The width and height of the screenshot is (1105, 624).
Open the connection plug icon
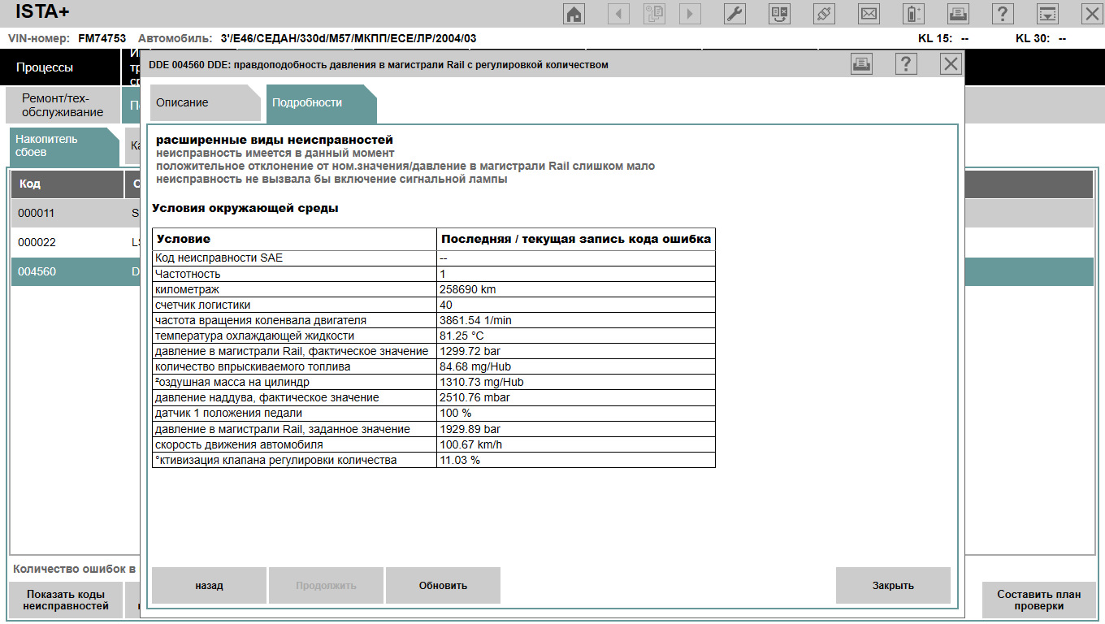824,13
